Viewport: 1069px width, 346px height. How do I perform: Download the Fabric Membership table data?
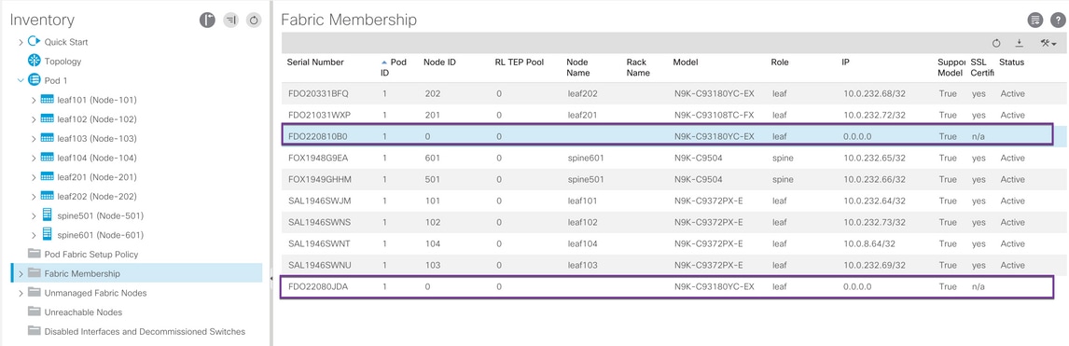click(1020, 44)
